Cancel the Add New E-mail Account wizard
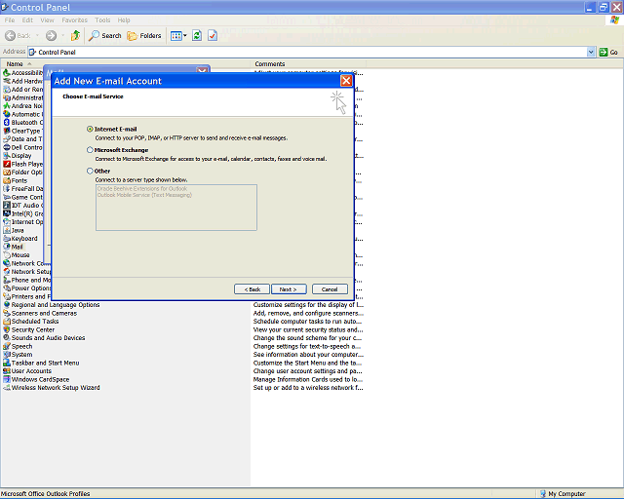This screenshot has height=499, width=624. pyautogui.click(x=330, y=289)
